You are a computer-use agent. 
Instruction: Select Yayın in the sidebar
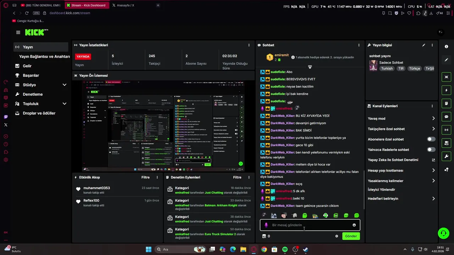pyautogui.click(x=41, y=47)
